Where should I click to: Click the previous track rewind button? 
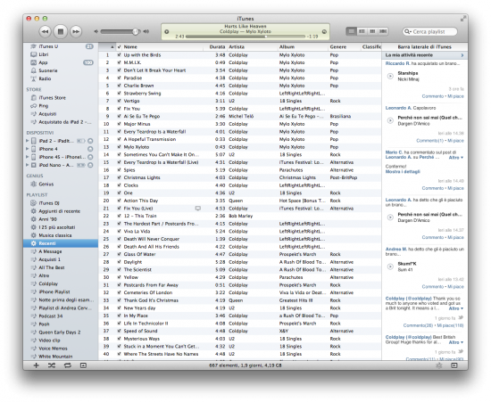pos(46,31)
